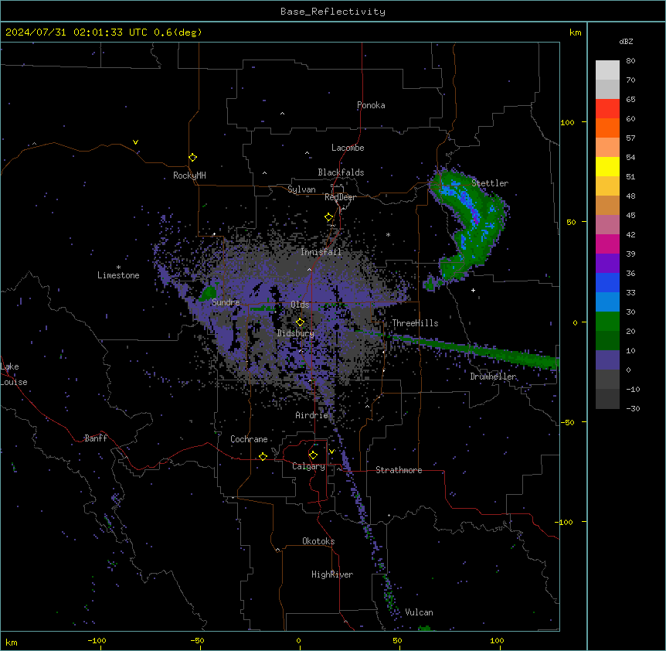Click the Ponoka city label
666x651 pixels.
click(x=371, y=105)
